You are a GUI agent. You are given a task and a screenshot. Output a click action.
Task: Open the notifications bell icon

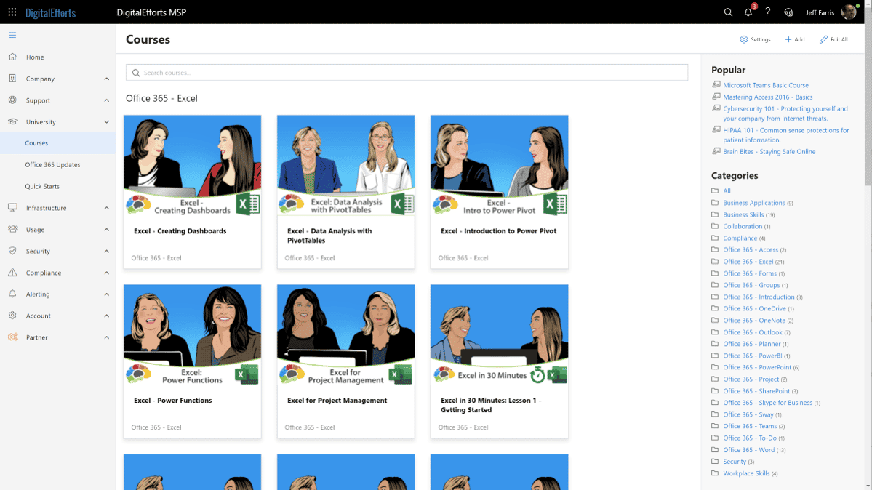pyautogui.click(x=748, y=12)
